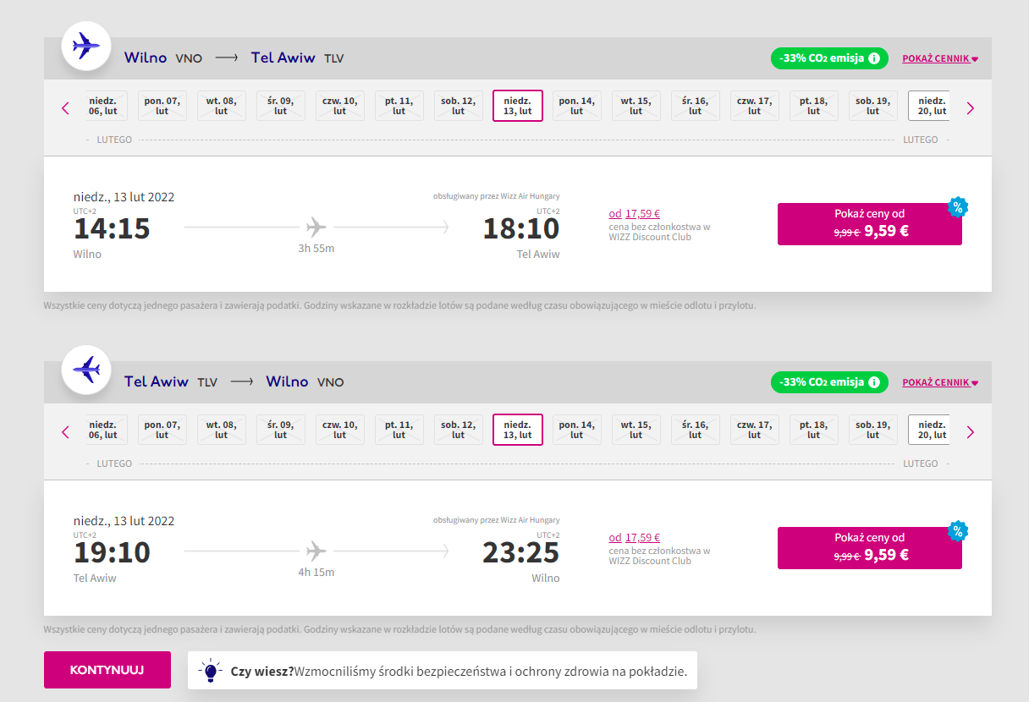Viewport: 1029px width, 702px height.
Task: Show next dates for Tel Awiw to Wilno
Action: [x=971, y=432]
